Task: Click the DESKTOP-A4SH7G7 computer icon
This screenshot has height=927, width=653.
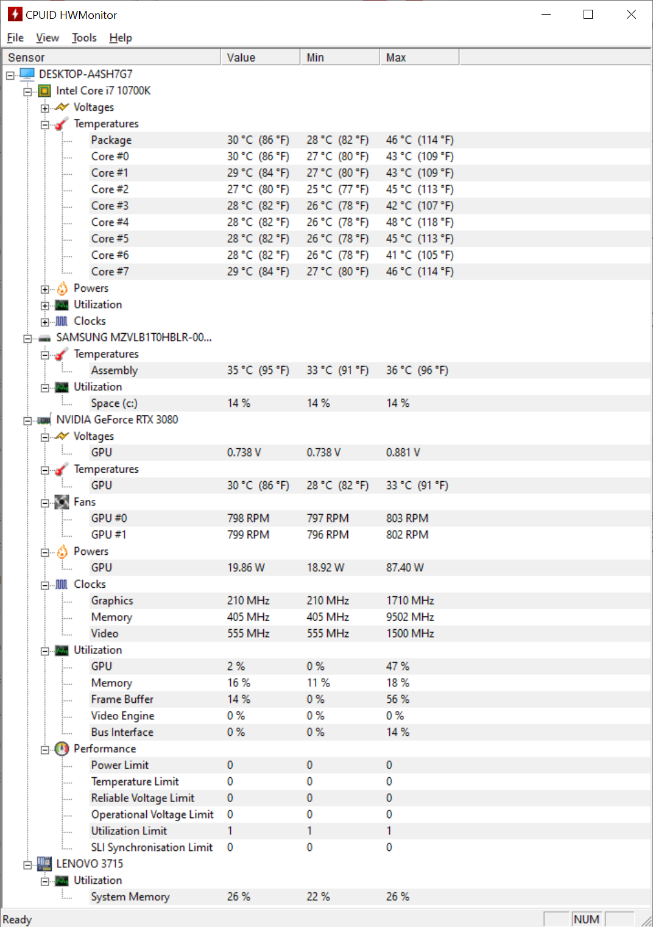Action: 27,74
